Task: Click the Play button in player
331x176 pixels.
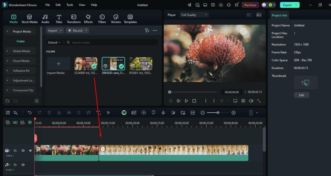Action: coord(187,101)
